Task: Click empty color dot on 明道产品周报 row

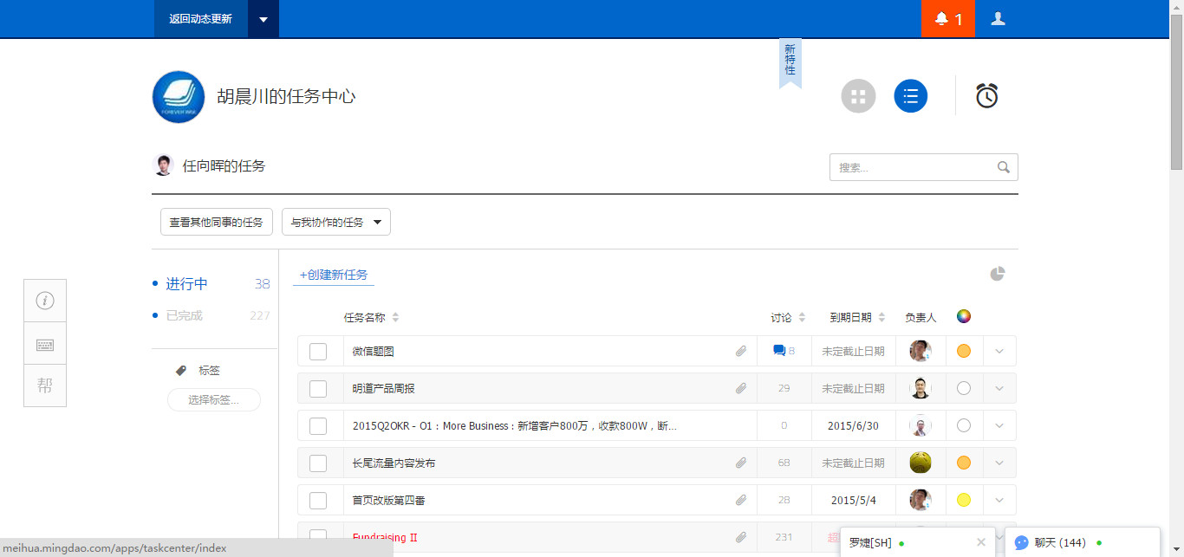Action: pyautogui.click(x=964, y=388)
